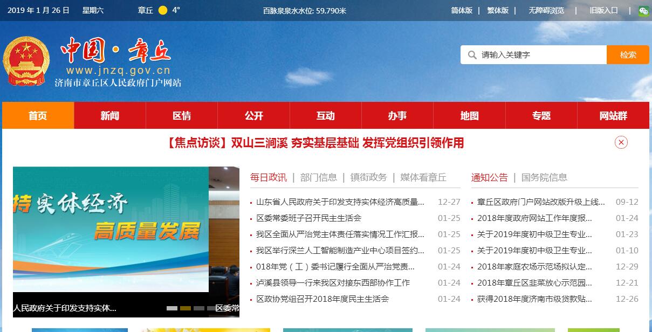
Task: Select the 媒体看章丘 tab
Action: click(423, 177)
